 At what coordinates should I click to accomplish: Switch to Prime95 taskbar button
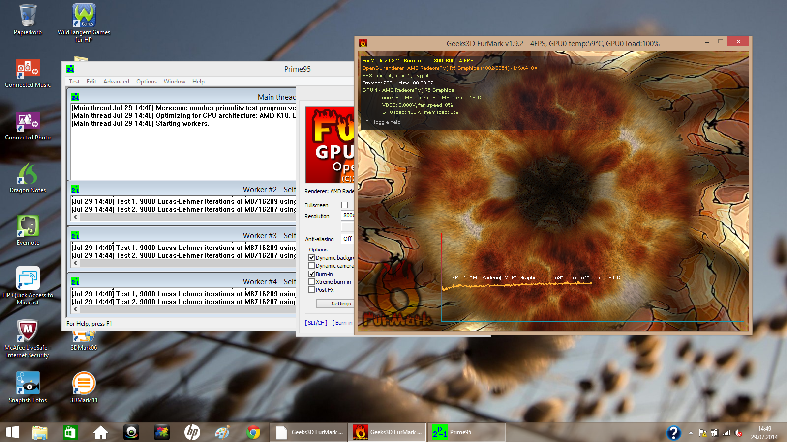point(466,432)
